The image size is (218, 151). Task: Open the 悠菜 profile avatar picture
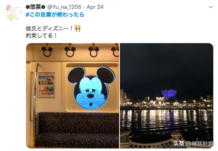(13, 13)
